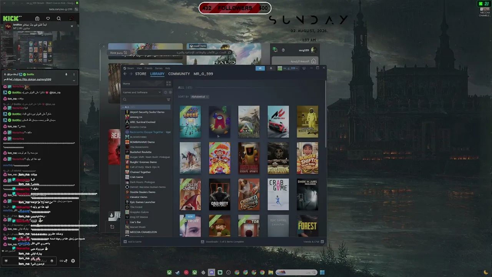The height and width of the screenshot is (277, 492).
Task: Click the Among Us icon in game list
Action: (x=127, y=117)
